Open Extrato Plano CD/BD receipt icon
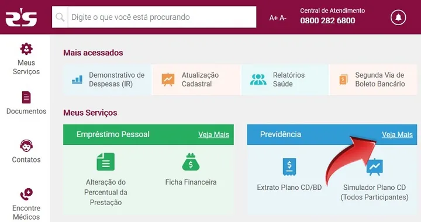 289,166
